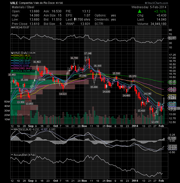This screenshot has height=183, width=180.
Task: Click the Prev Close 13.610 value
Action: (34, 24)
